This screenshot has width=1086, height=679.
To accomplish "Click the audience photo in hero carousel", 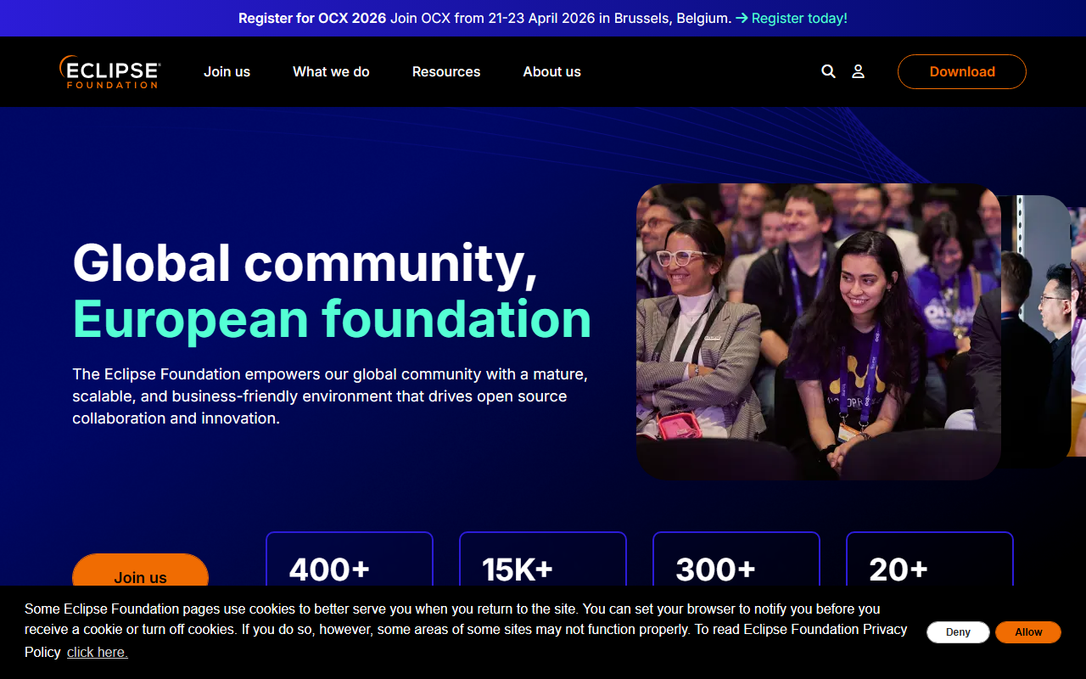I will pos(819,332).
